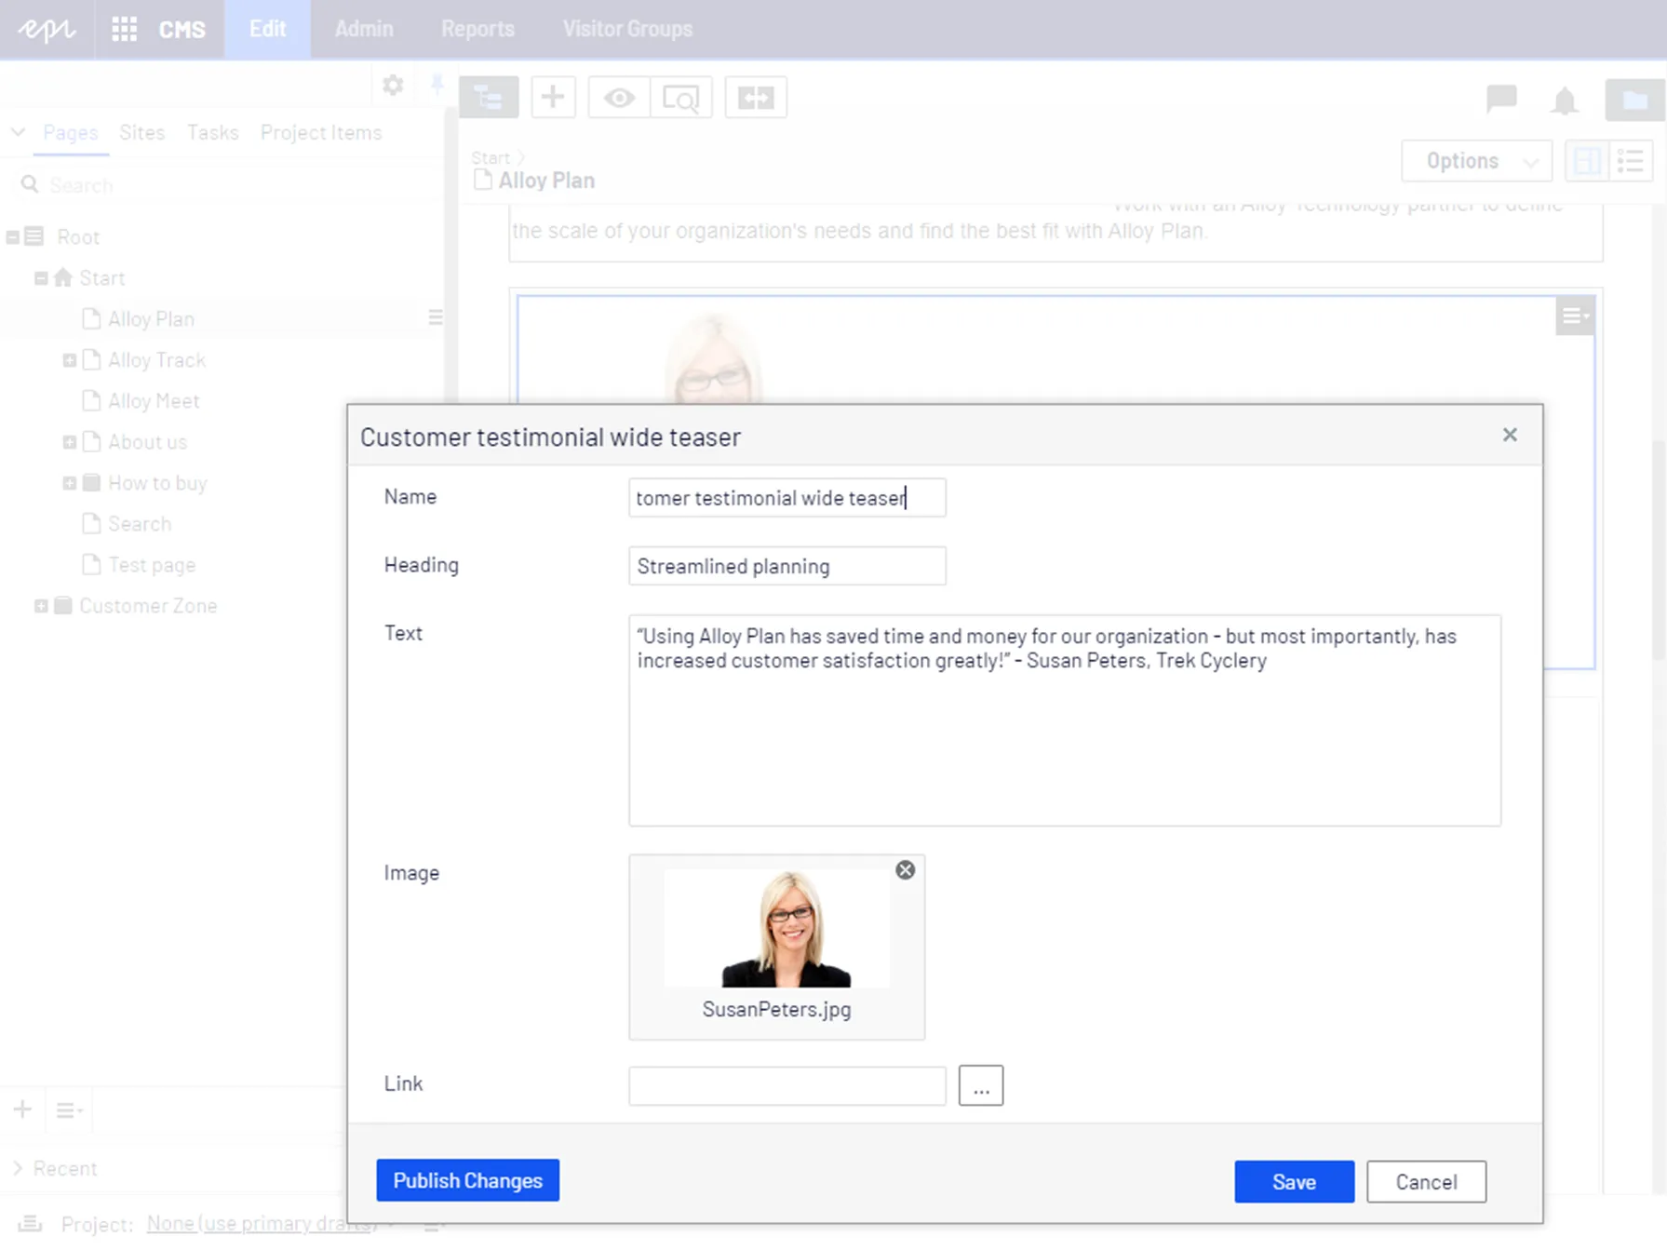Click inside the Text textarea
This screenshot has height=1250, width=1667.
pos(1065,720)
